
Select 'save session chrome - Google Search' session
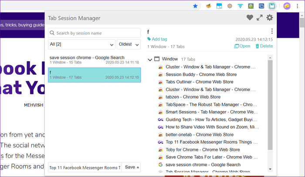pyautogui.click(x=95, y=59)
